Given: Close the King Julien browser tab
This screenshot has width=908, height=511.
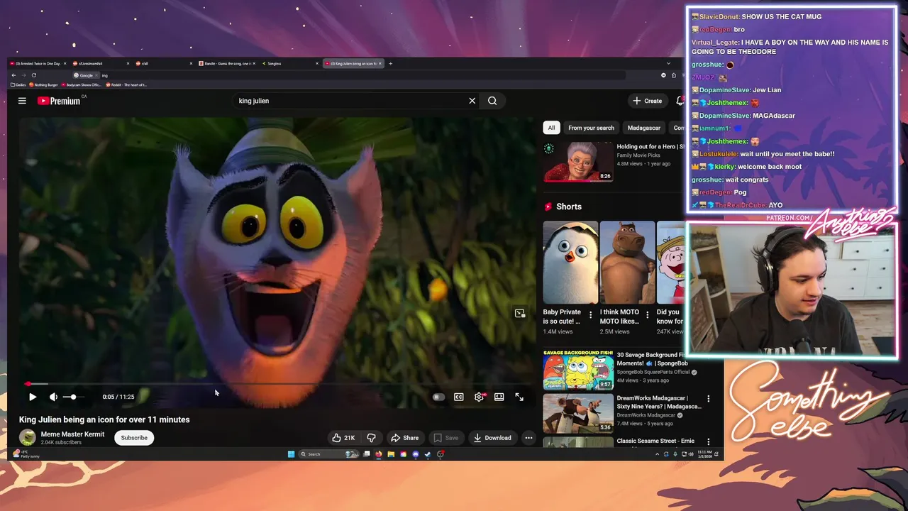Looking at the screenshot, I should click(x=380, y=63).
